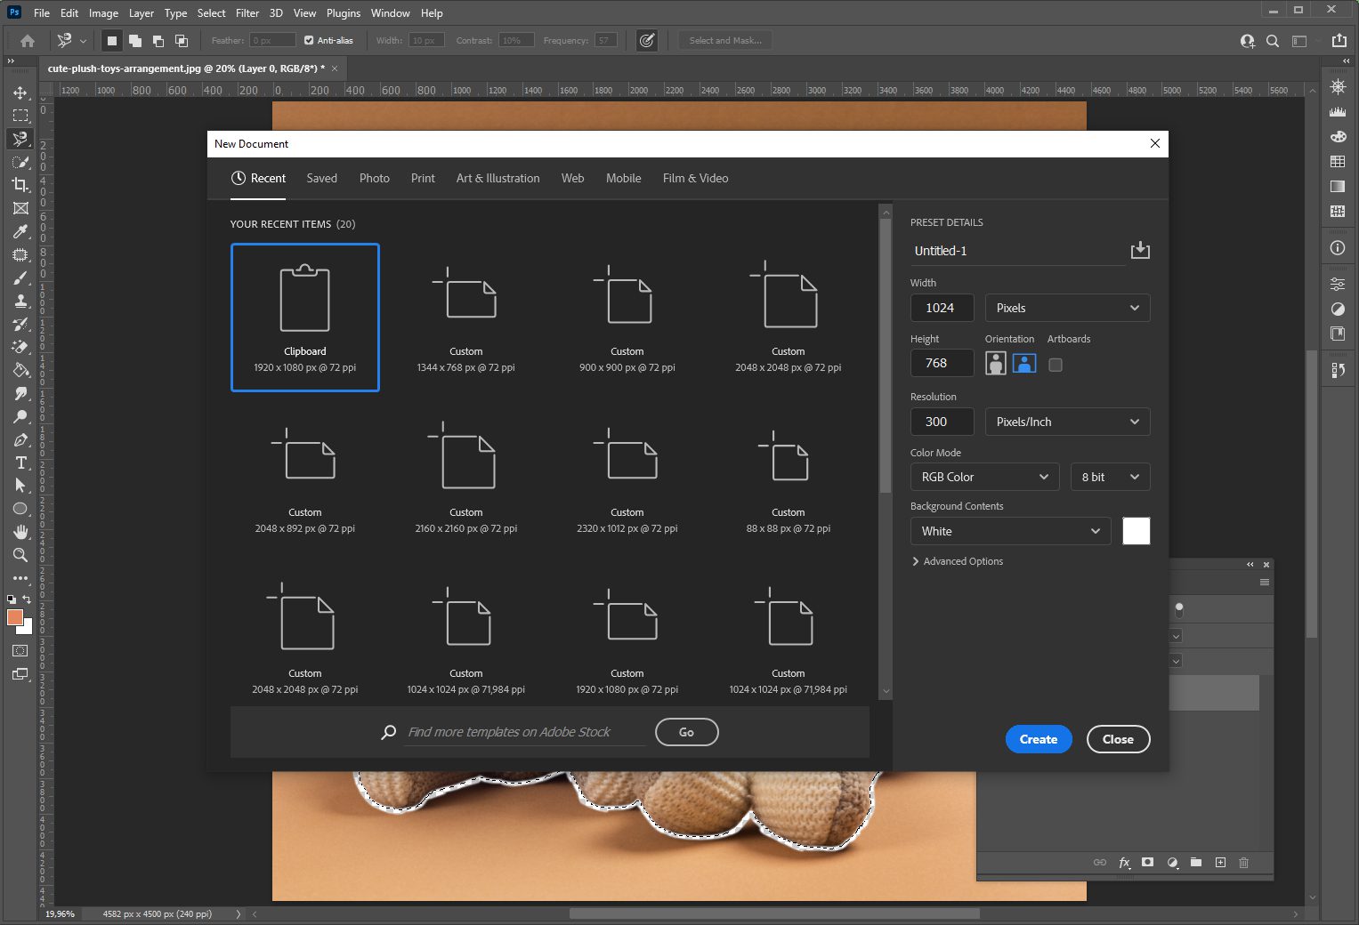Select the Magnetic Lasso tool in toolbar
Image resolution: width=1359 pixels, height=925 pixels.
[x=20, y=139]
